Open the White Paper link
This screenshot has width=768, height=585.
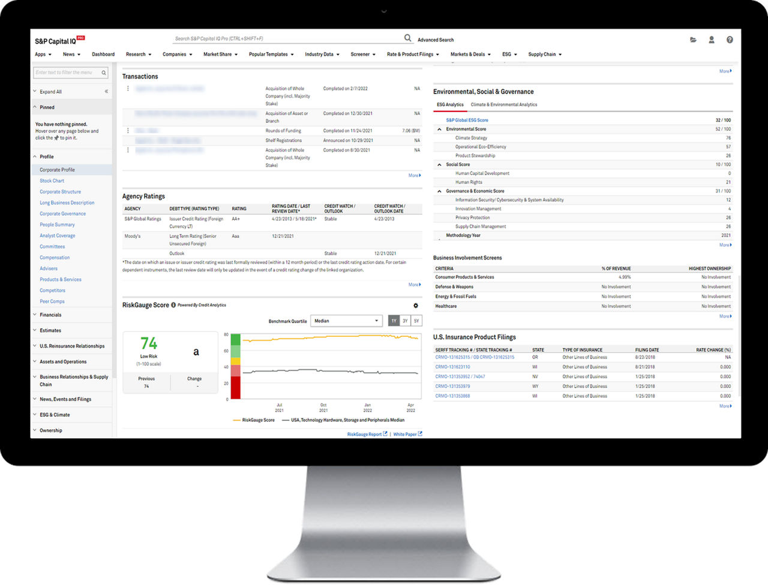click(x=407, y=435)
